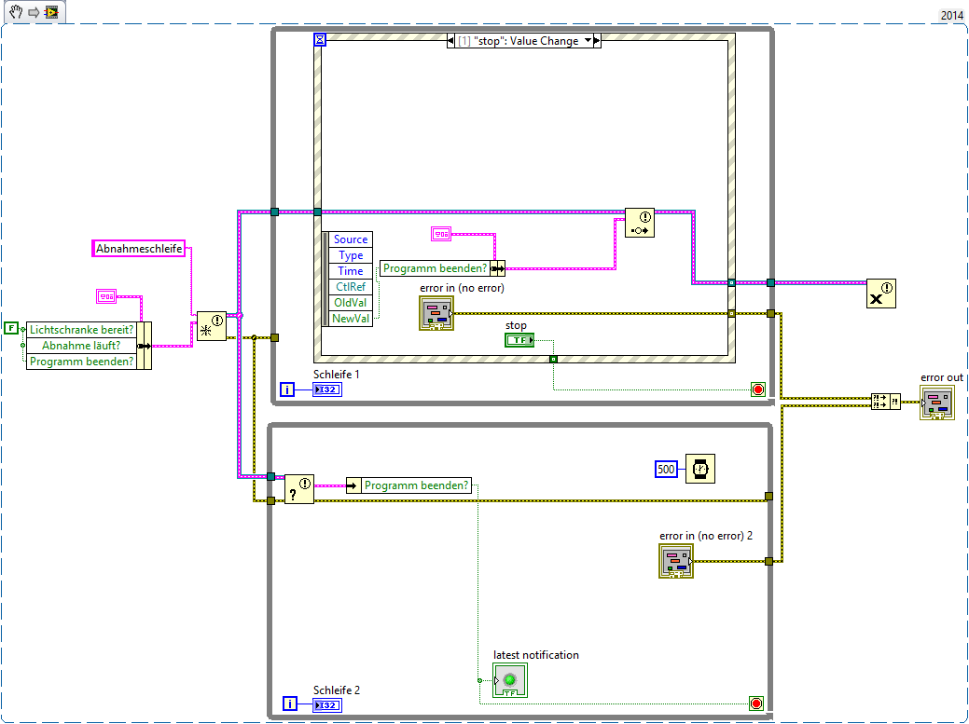Click the Abnahmeschleife string constant
This screenshot has width=969, height=724.
pos(139,249)
